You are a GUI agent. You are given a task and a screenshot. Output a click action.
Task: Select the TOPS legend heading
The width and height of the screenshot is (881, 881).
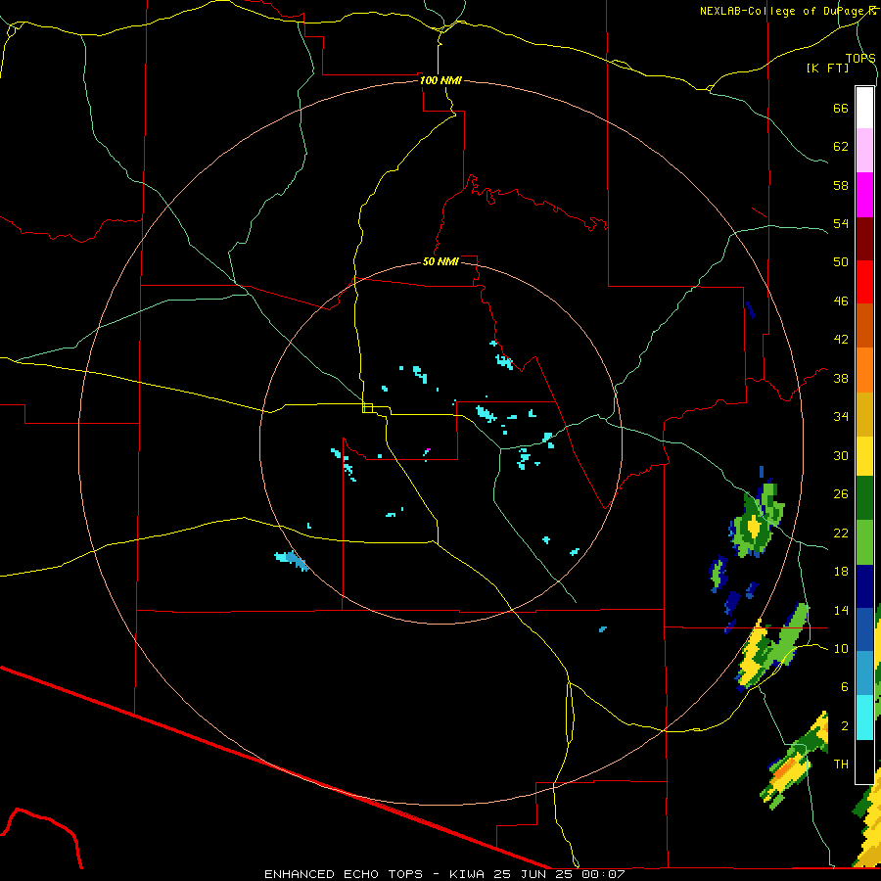click(x=860, y=59)
